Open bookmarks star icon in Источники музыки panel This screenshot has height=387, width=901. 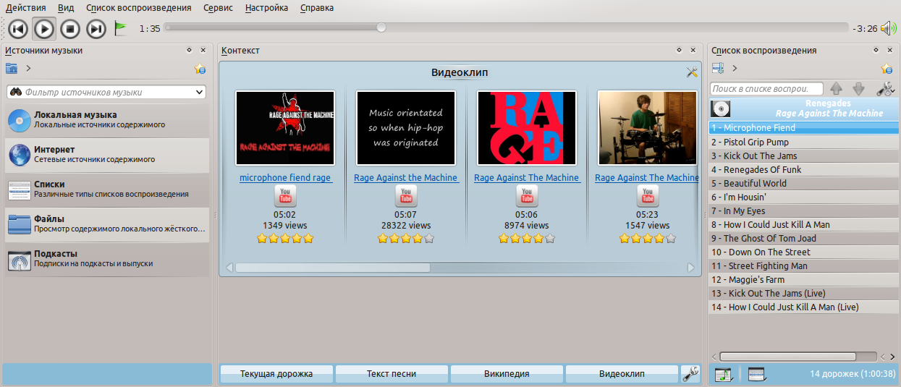(200, 69)
